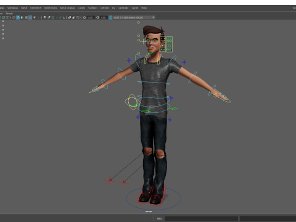
Task: Toggle use all lights
Action: (x=34, y=17)
